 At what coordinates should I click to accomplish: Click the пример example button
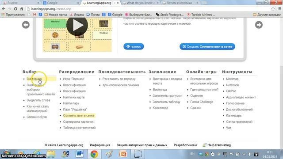(x=134, y=46)
